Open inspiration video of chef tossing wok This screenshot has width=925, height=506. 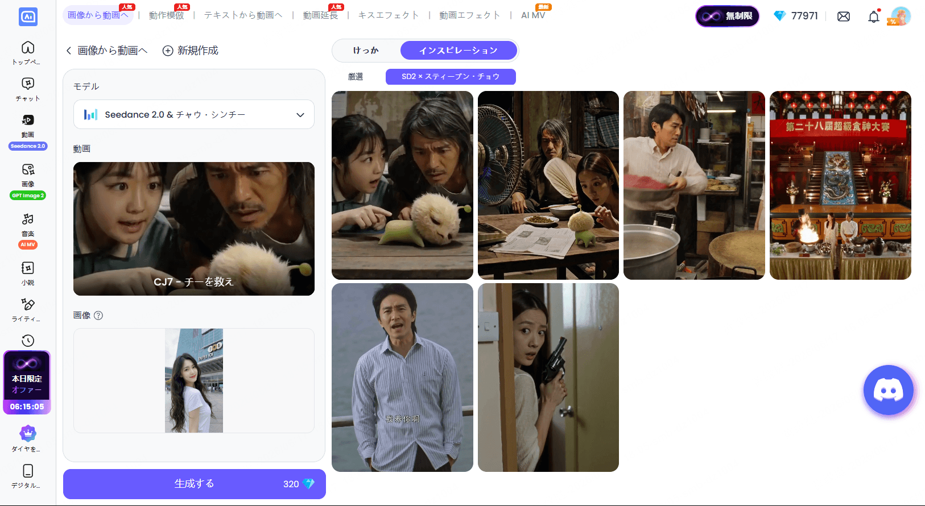[x=694, y=185]
